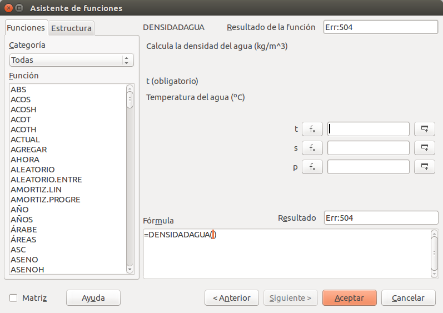Image resolution: width=443 pixels, height=313 pixels.
Task: Select ABS in the function list
Action: click(x=68, y=90)
